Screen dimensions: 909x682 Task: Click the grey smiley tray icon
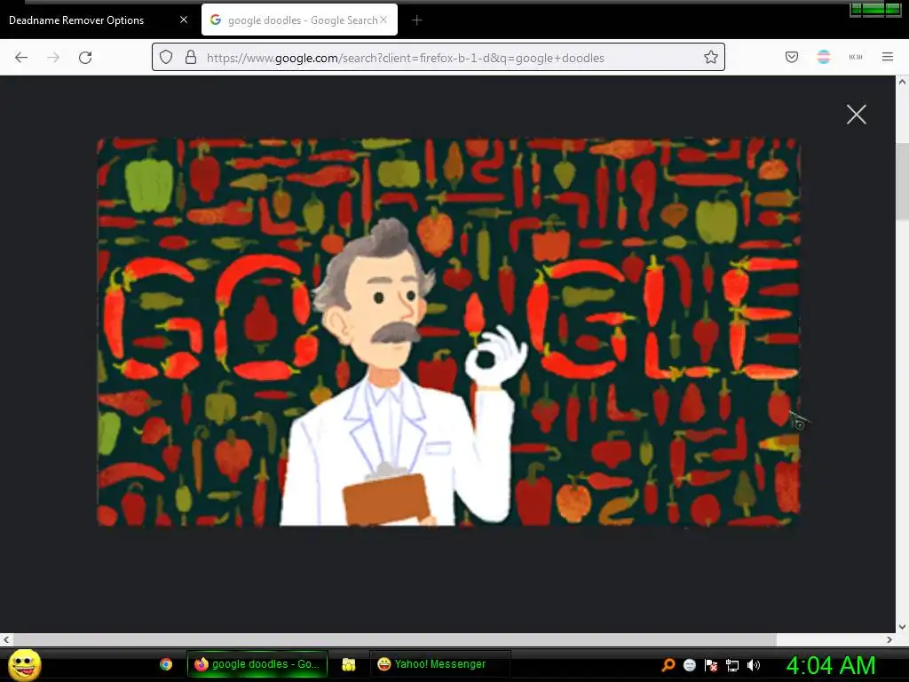(x=689, y=665)
